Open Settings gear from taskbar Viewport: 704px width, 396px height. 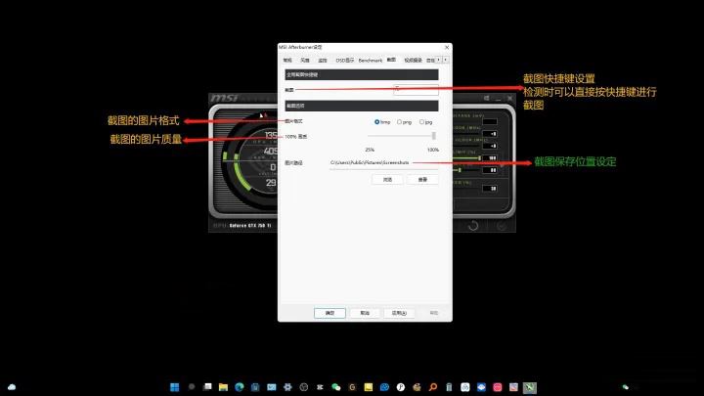(x=287, y=387)
